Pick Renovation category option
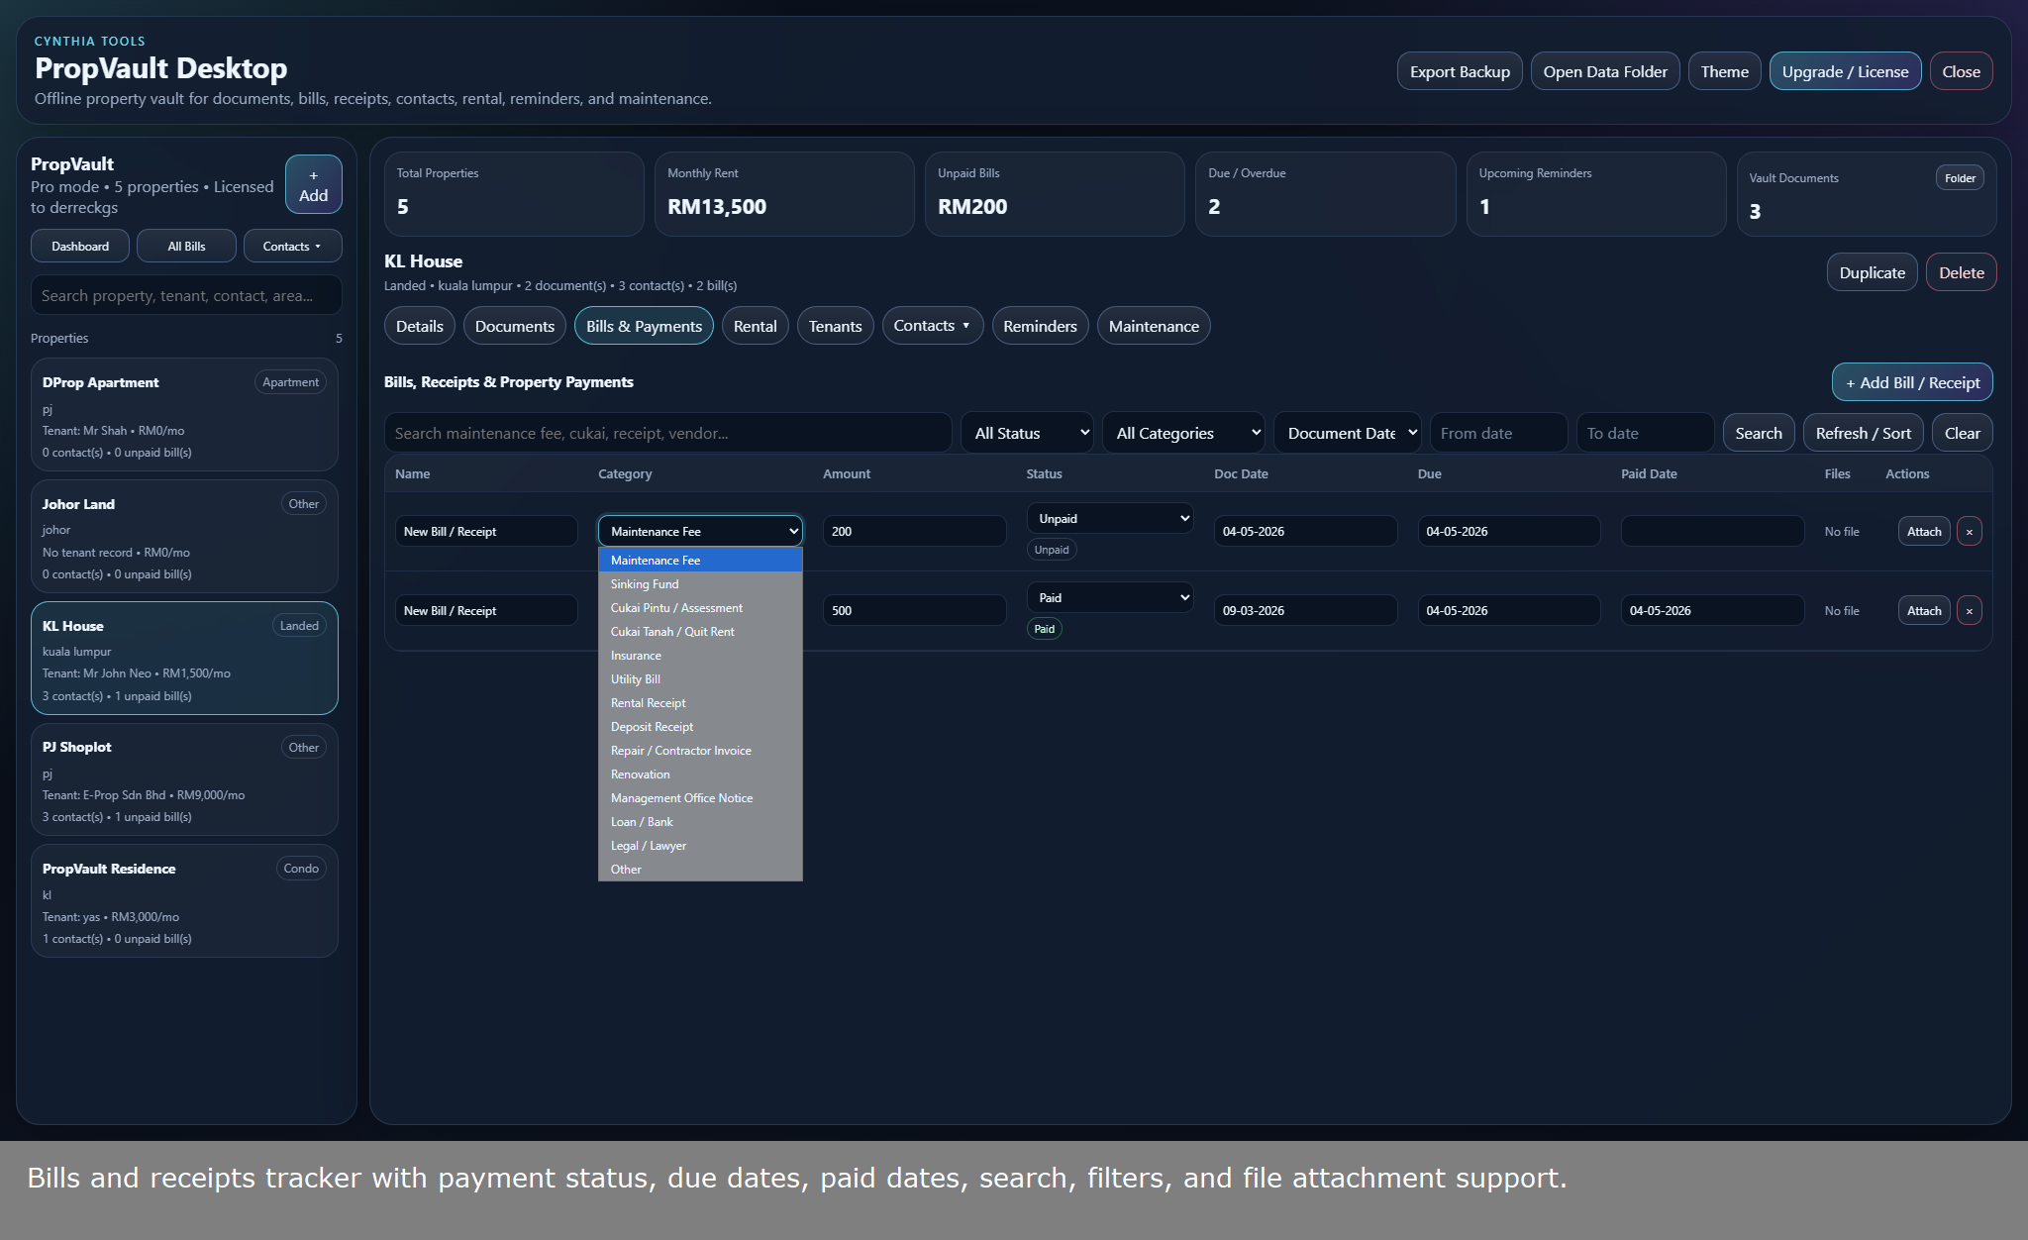Image resolution: width=2028 pixels, height=1240 pixels. [x=700, y=775]
